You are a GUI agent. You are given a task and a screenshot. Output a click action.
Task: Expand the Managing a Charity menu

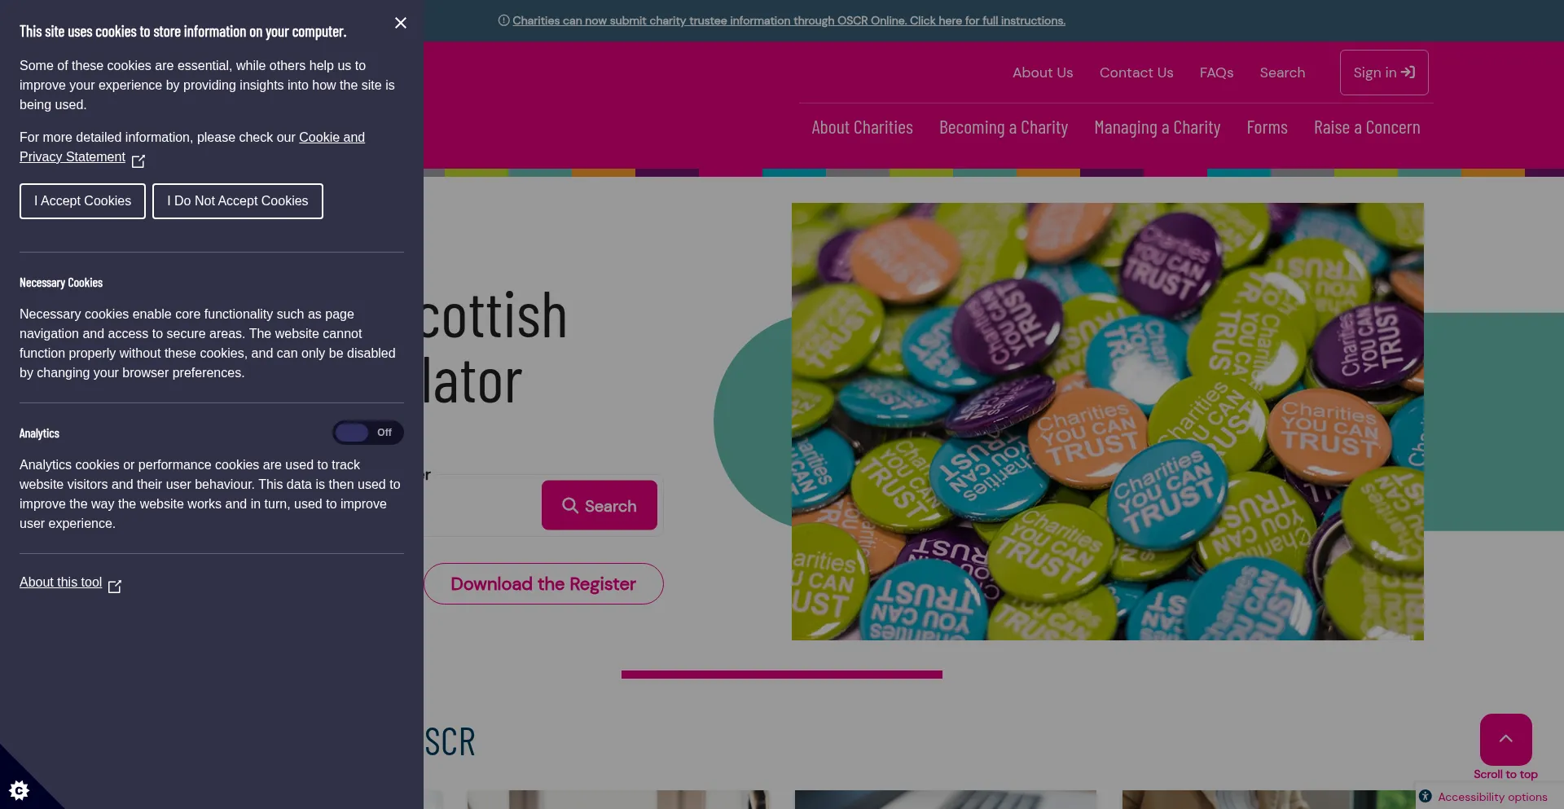1157,128
